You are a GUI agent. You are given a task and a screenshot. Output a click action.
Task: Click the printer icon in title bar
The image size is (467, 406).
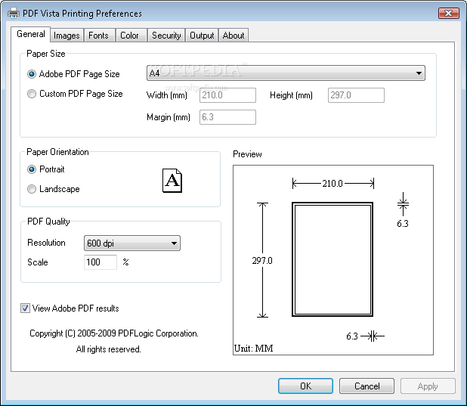click(x=14, y=13)
